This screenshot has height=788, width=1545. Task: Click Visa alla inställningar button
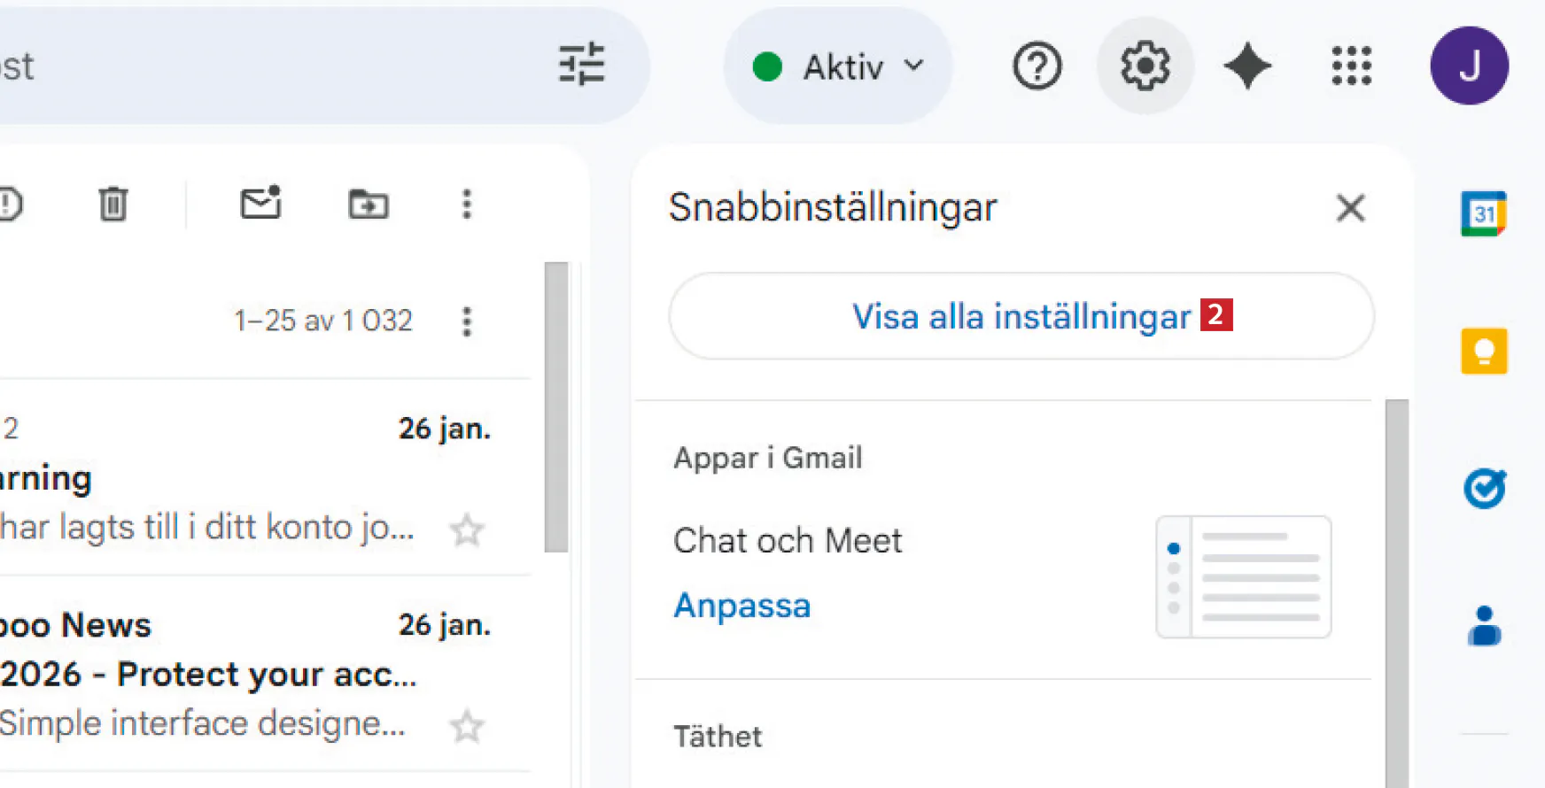1021,316
